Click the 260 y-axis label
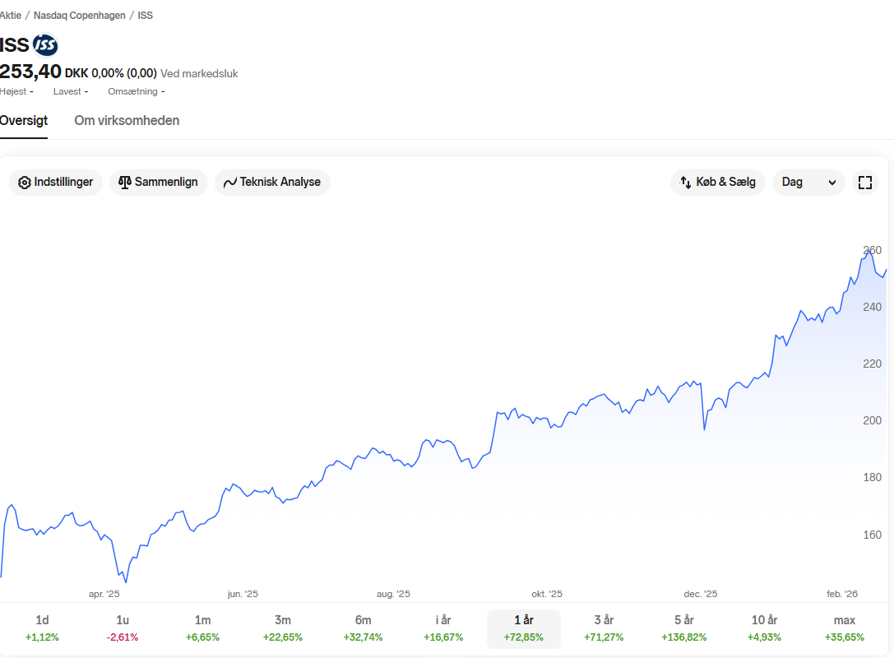 pyautogui.click(x=873, y=250)
